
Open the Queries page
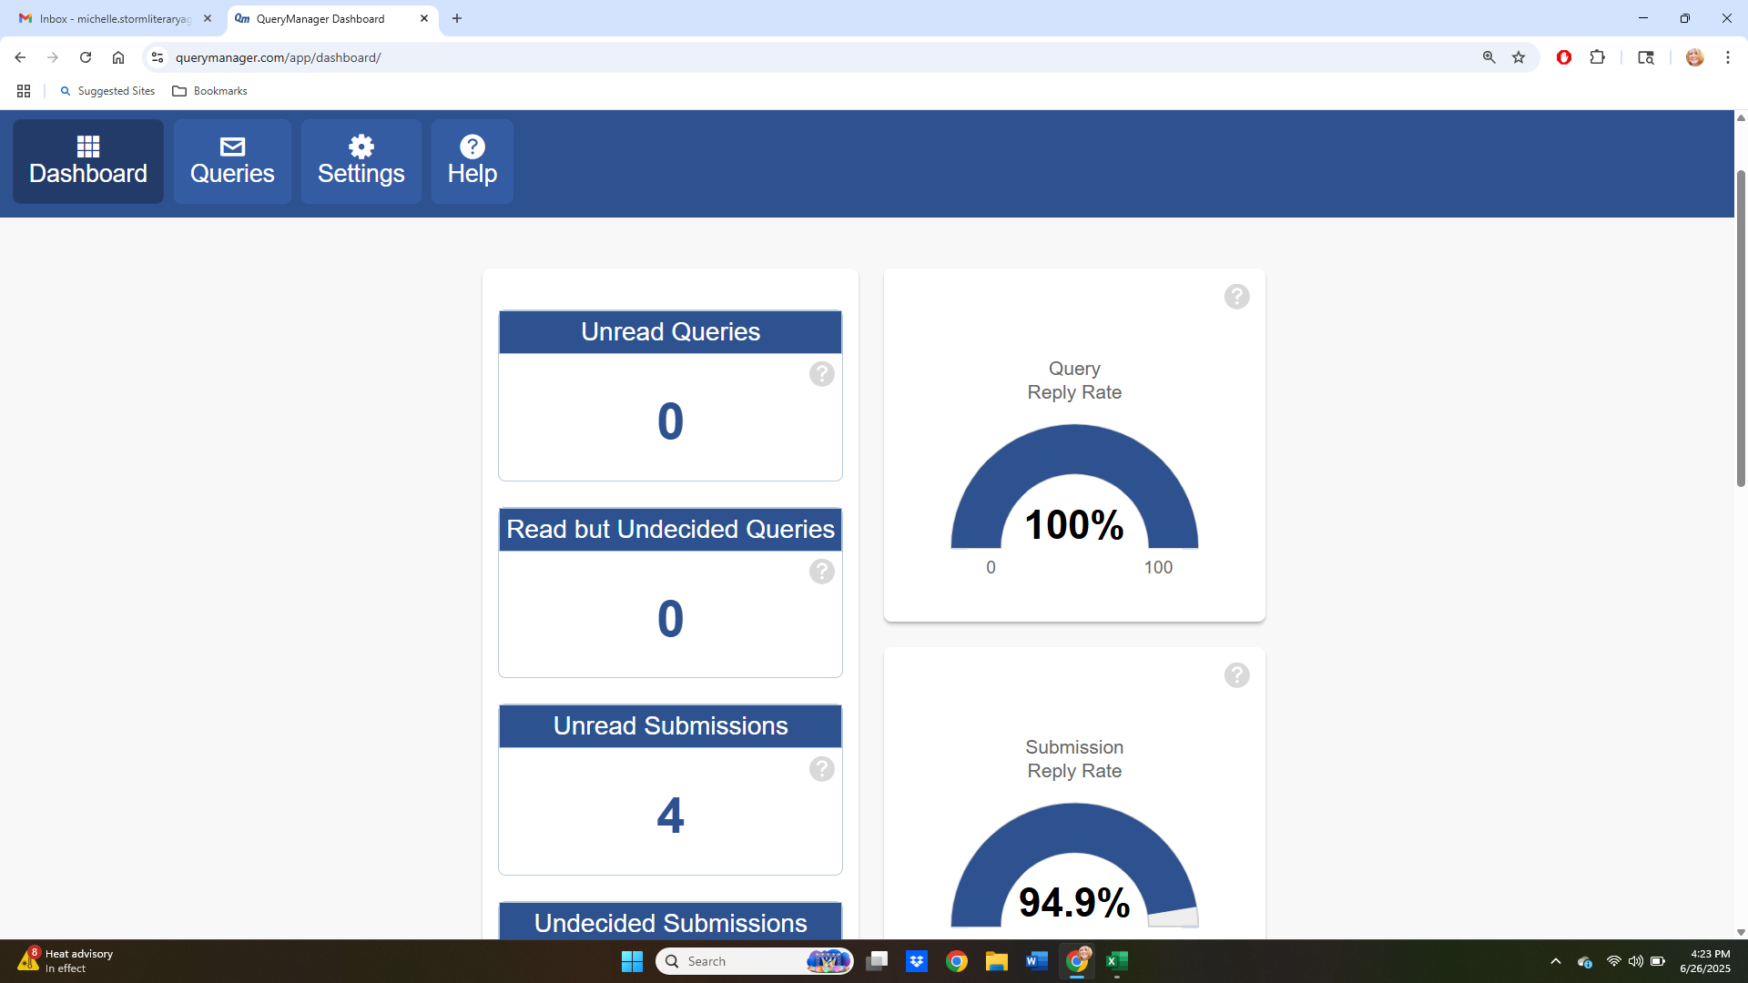232,161
